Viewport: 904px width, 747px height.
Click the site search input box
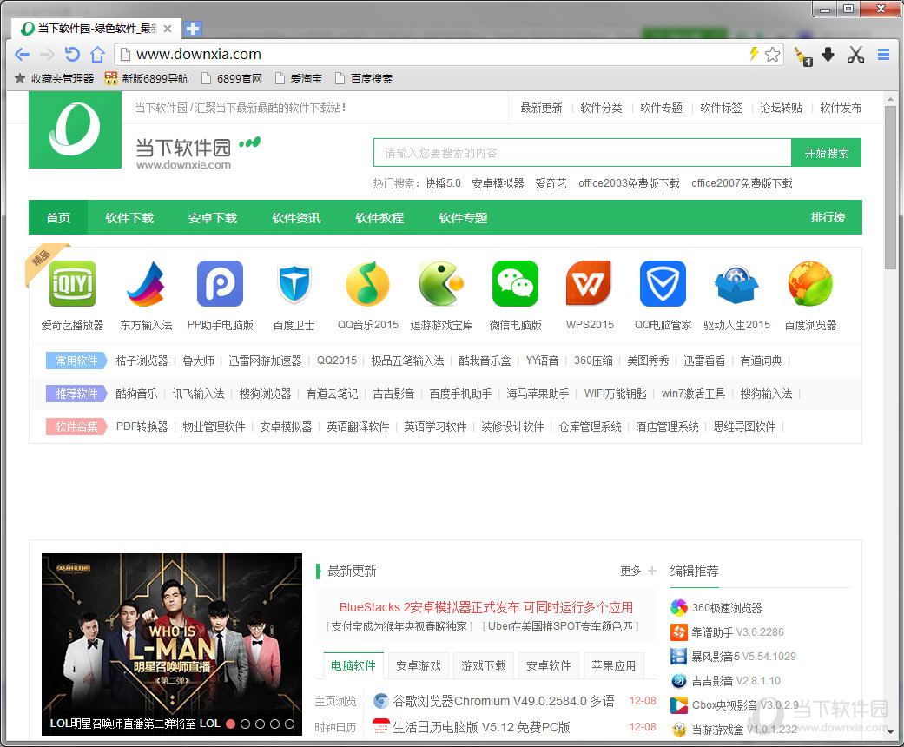coord(583,153)
